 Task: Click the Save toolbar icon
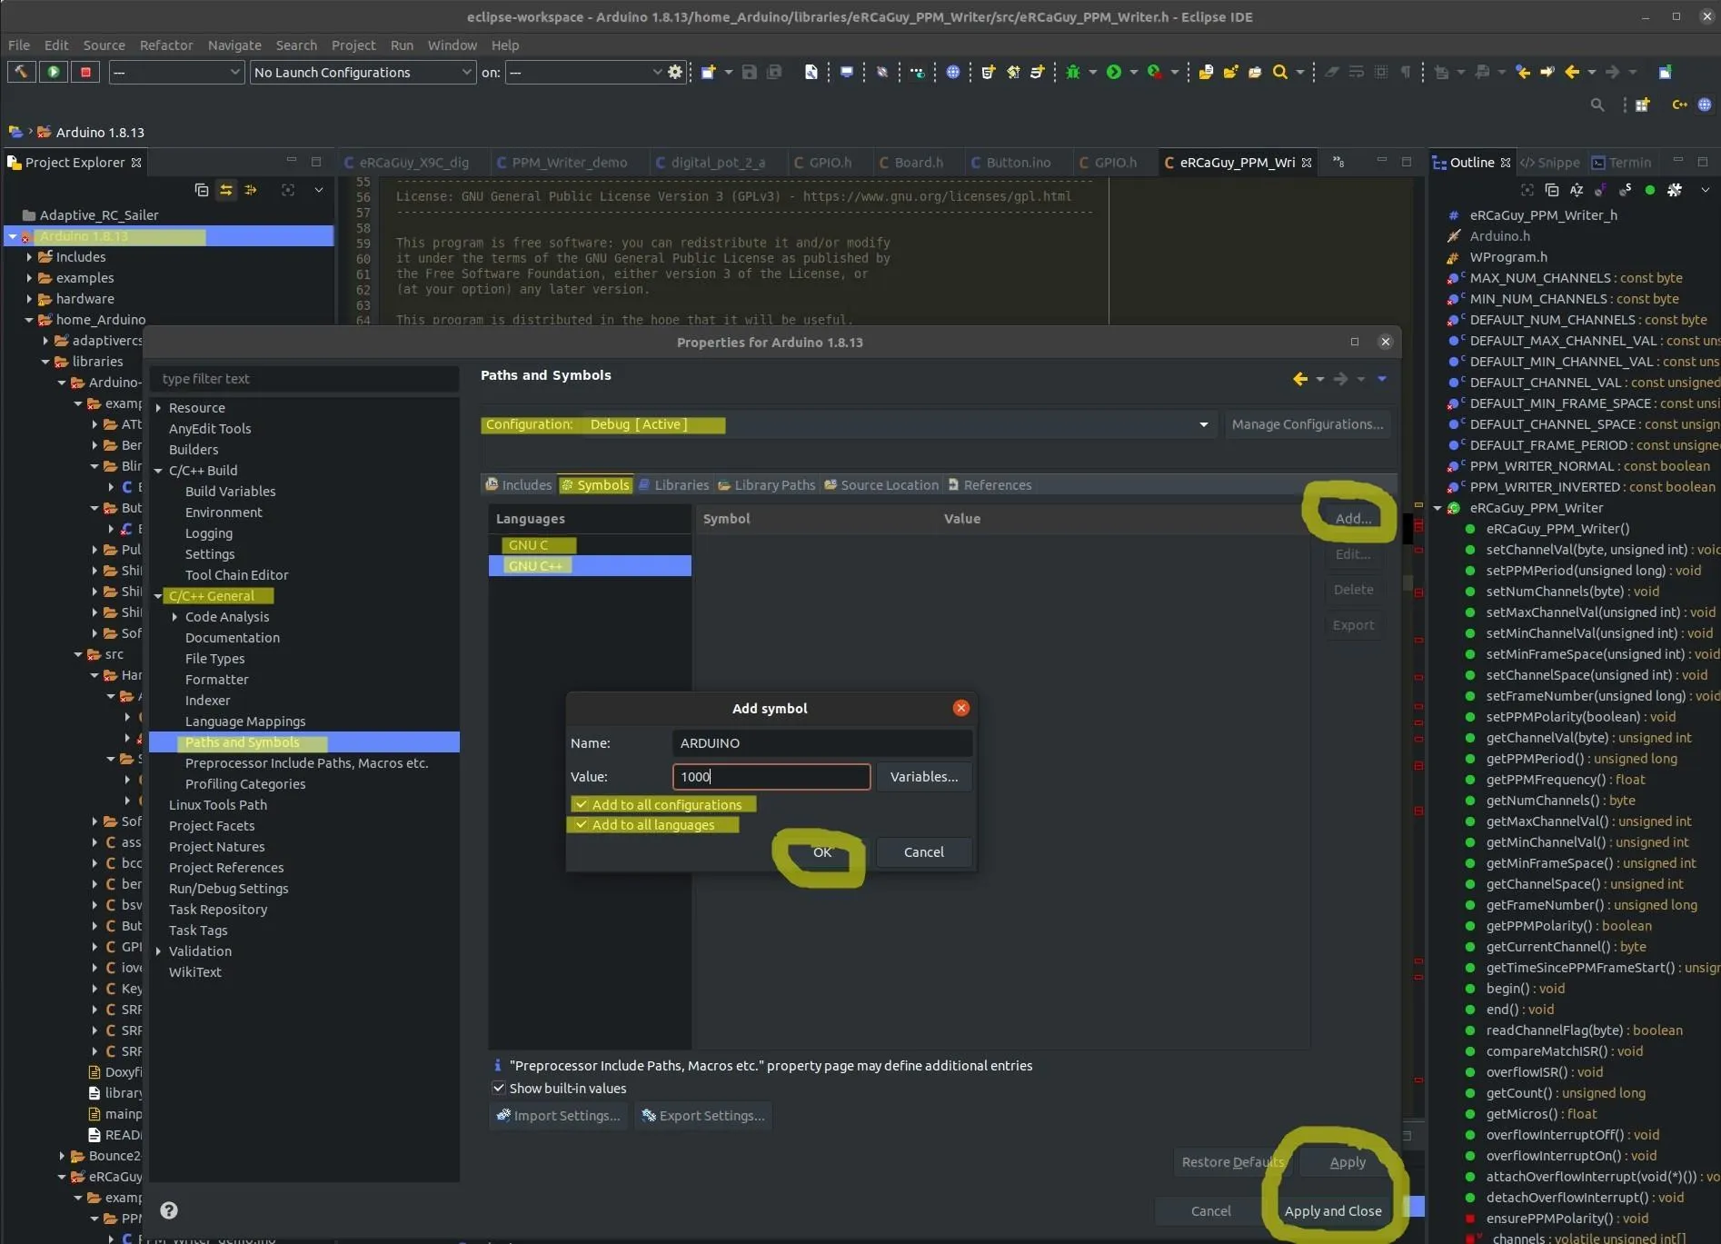coord(750,72)
